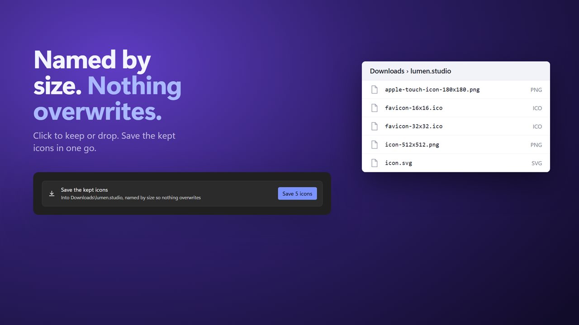Click the Downloads › lumen.studio folder path
The height and width of the screenshot is (325, 579).
tap(410, 71)
